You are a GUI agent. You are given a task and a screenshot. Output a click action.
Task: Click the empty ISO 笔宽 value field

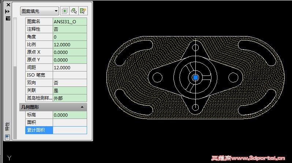coord(70,75)
